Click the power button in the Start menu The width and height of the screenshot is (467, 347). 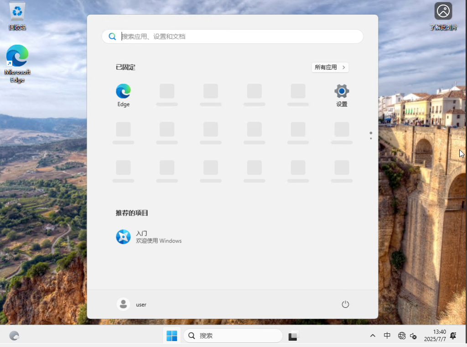(345, 304)
